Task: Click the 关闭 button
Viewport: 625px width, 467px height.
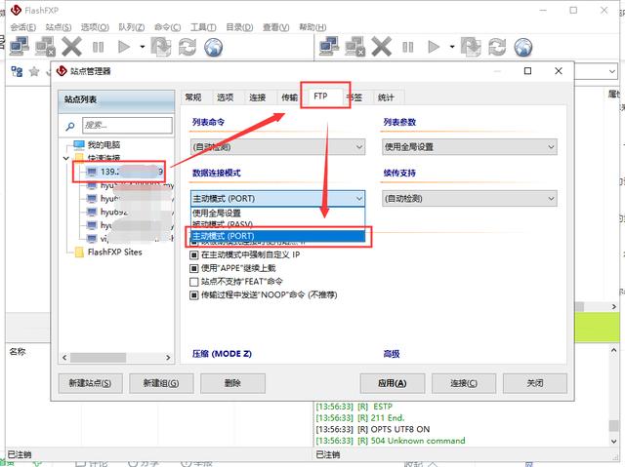Action: tap(535, 383)
